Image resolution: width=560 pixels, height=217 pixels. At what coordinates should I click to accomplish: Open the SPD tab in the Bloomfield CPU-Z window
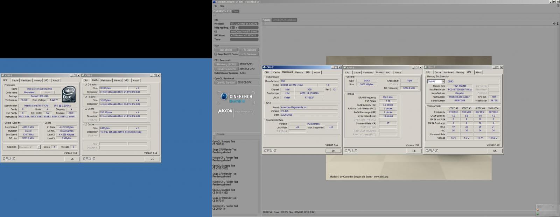46,80
